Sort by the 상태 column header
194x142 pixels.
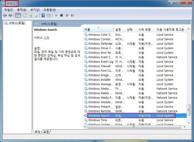[x=131, y=29]
